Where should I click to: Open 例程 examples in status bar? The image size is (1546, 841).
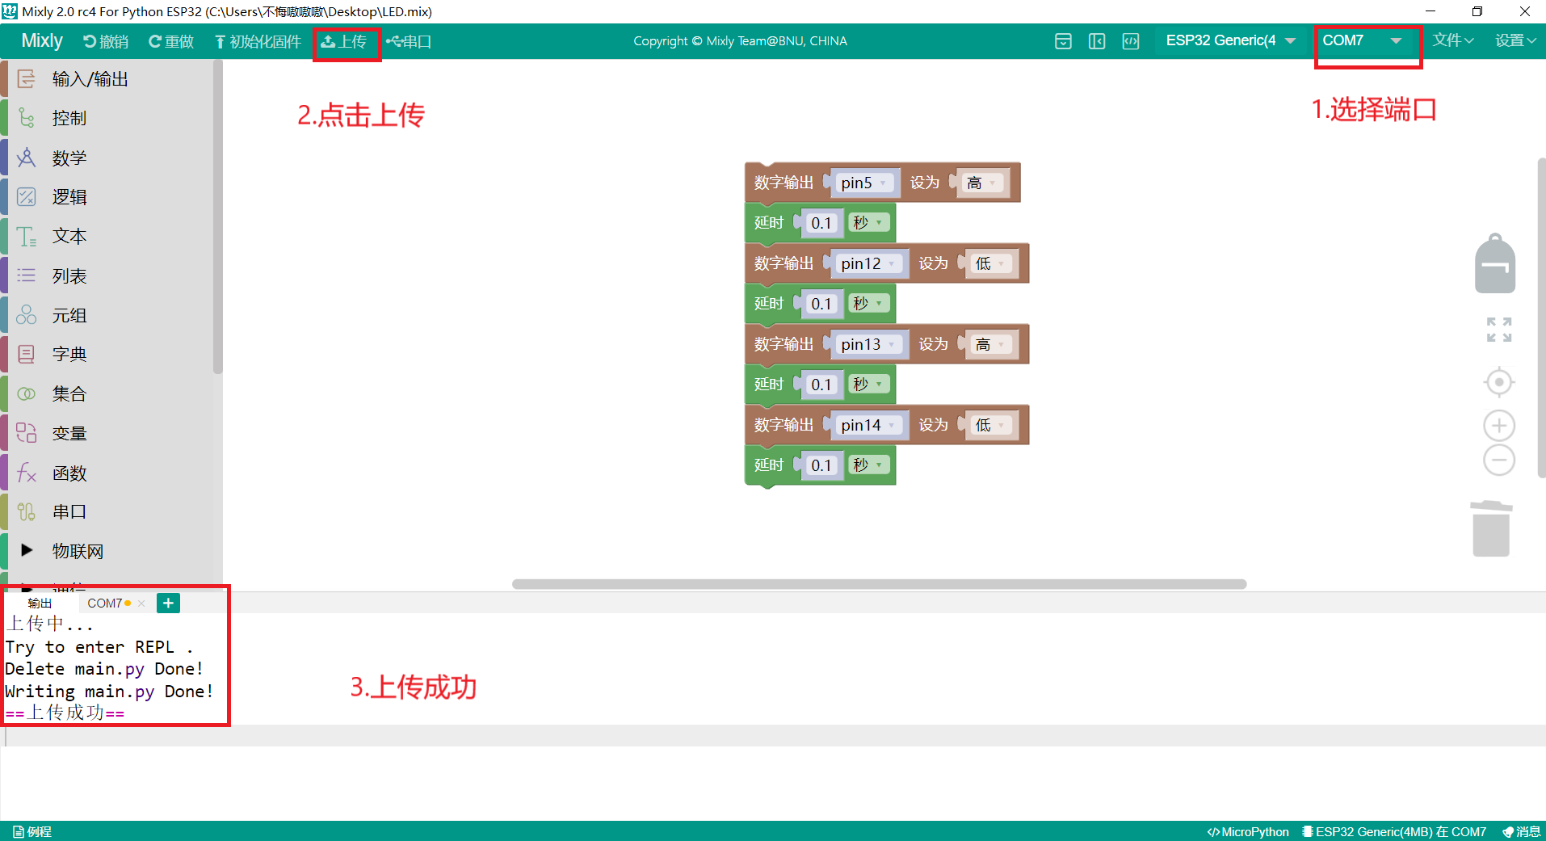(x=32, y=831)
